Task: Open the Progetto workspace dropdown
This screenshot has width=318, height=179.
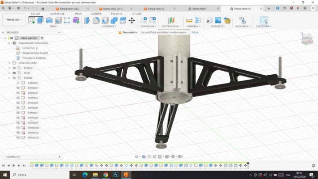Action: click(x=14, y=20)
